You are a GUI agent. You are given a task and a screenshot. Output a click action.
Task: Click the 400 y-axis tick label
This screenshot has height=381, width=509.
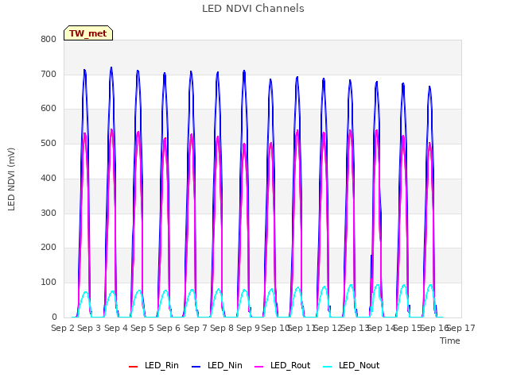click(x=49, y=178)
